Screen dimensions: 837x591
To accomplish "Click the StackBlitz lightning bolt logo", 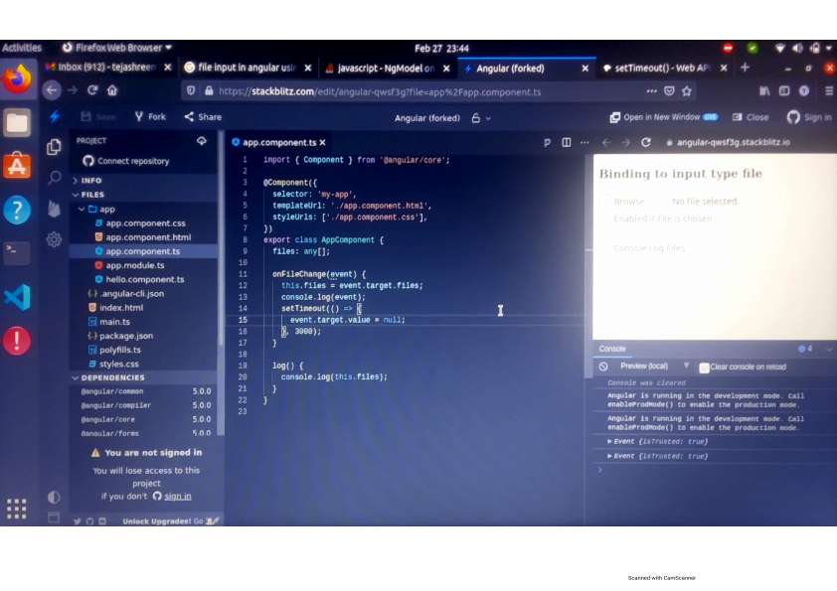I will 54,117.
